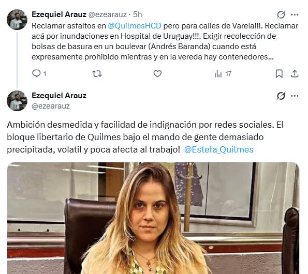Screen dimensions: 308x274
Task: Click the second tweet's profile avatar
Action: pos(17,101)
